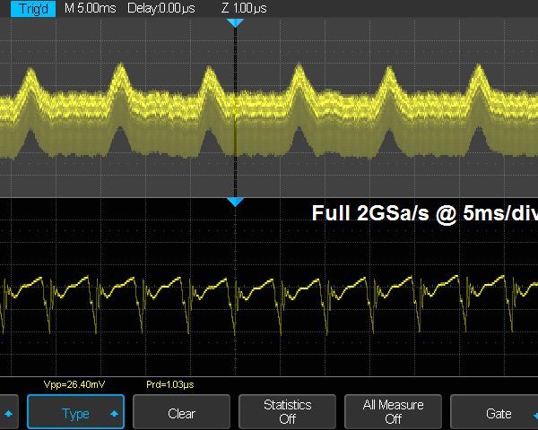Click the blue zoom window marker above lower trace
The width and height of the screenshot is (538, 430).
pyautogui.click(x=235, y=202)
